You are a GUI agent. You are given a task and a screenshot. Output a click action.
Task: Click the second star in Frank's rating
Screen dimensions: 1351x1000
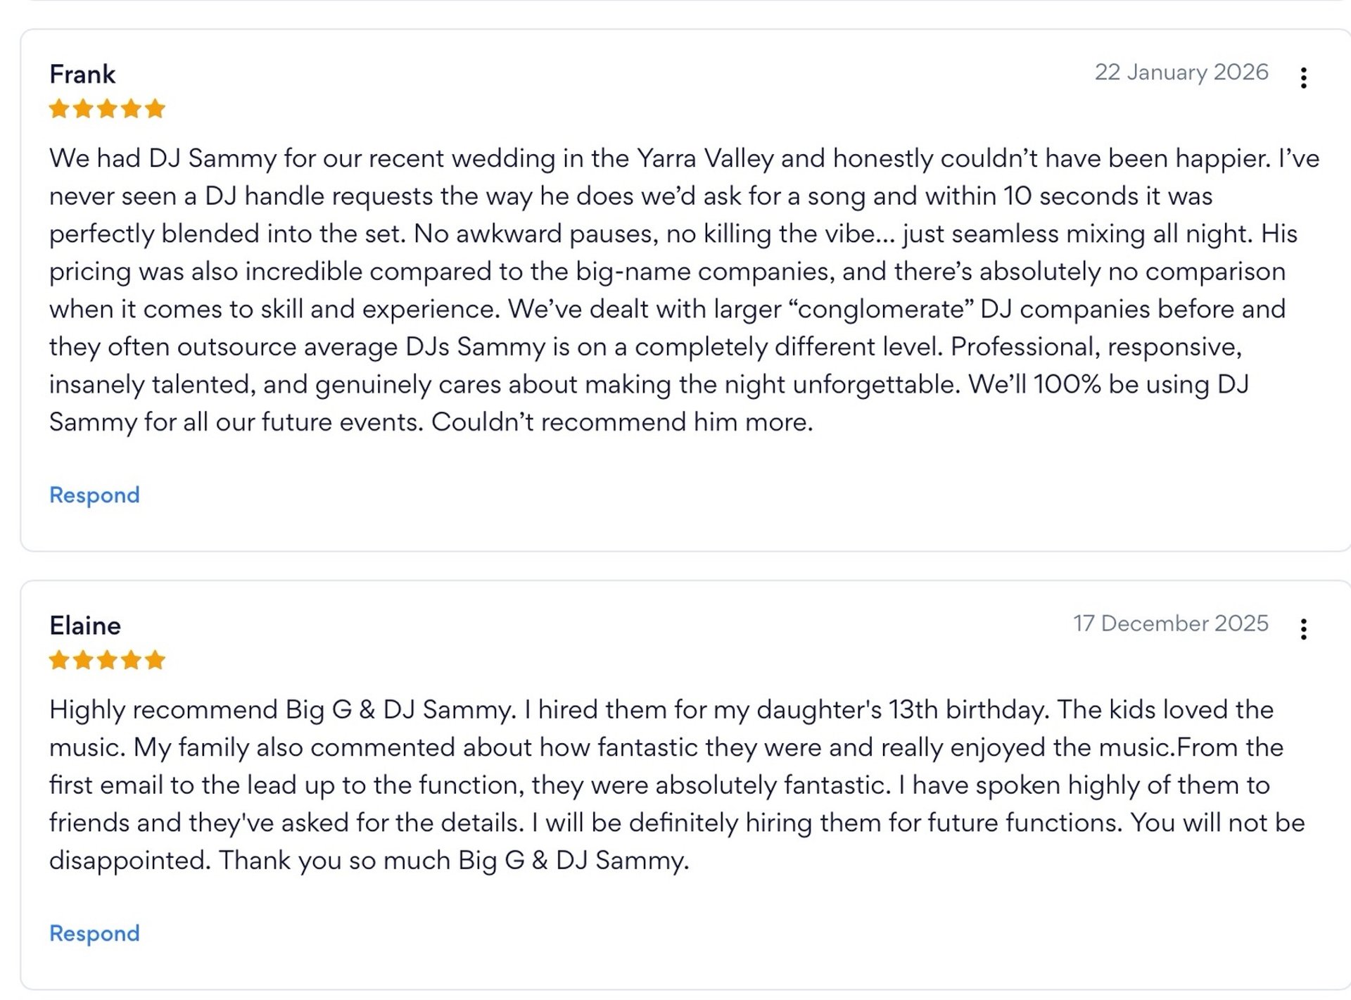[83, 109]
